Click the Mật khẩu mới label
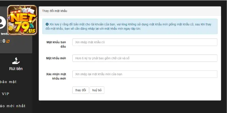Viewport: 227px width, 113px height. [x=56, y=58]
